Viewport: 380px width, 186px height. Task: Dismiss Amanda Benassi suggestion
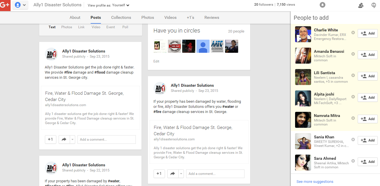[x=353, y=54]
